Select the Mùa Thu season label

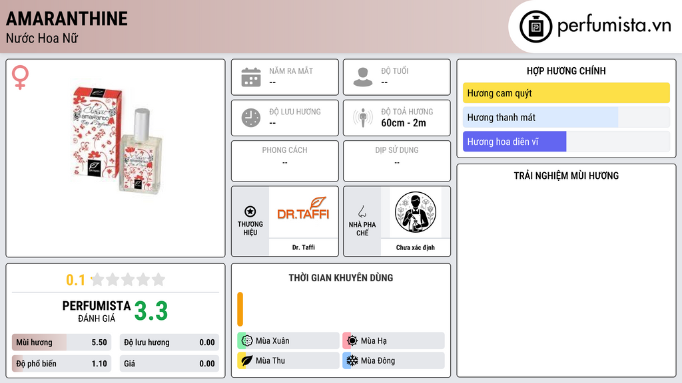tap(270, 360)
